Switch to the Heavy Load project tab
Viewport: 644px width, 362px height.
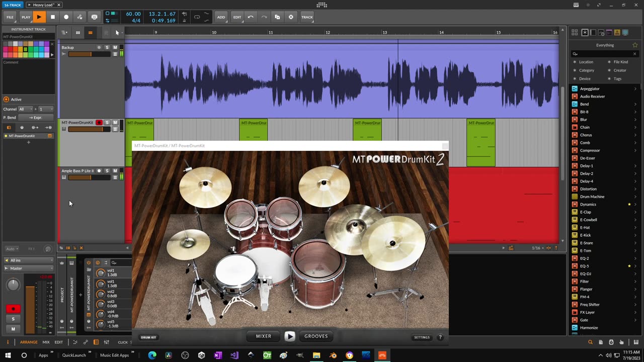(43, 5)
